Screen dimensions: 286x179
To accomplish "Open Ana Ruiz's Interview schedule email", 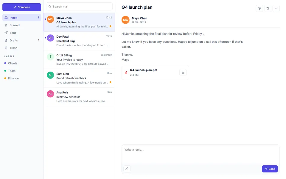I will point(79,97).
